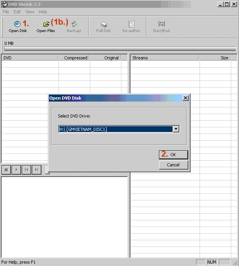The width and height of the screenshot is (239, 266).
Task: Click the DVD Shrink title bar app icon
Action: pos(5,4)
